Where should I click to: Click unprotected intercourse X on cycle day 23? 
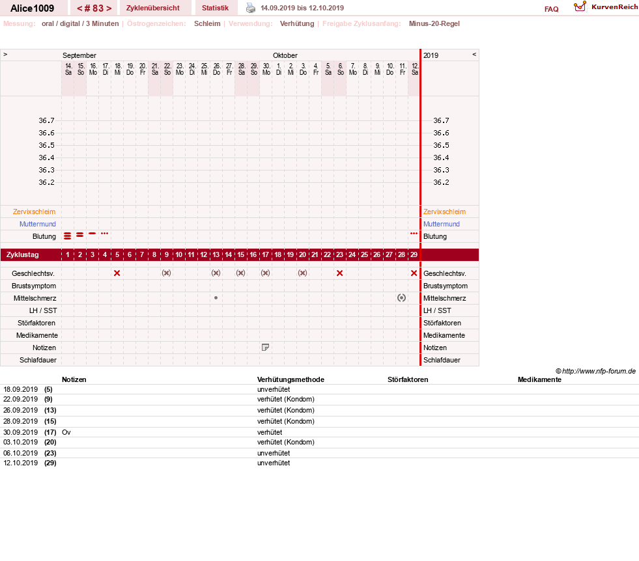[339, 273]
